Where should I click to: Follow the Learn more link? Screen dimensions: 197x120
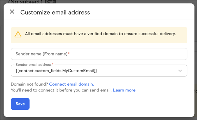pos(124,90)
